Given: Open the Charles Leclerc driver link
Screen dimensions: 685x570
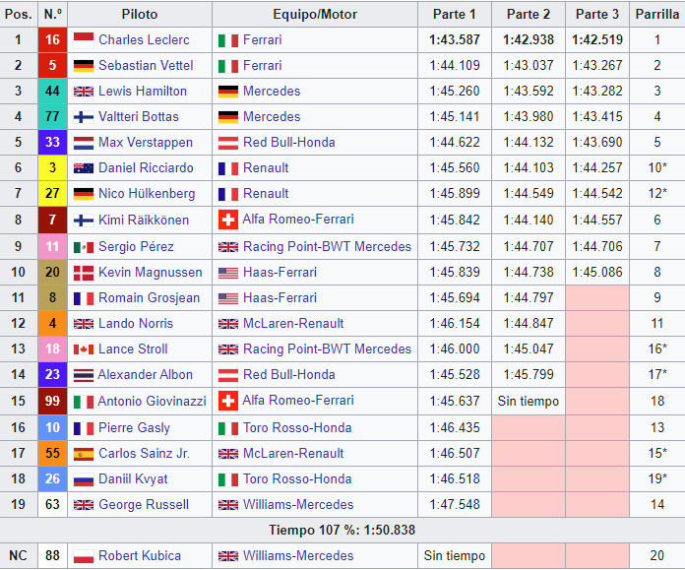Looking at the screenshot, I should point(144,39).
